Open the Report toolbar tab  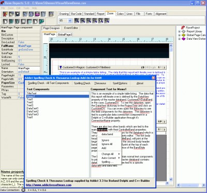point(100,14)
